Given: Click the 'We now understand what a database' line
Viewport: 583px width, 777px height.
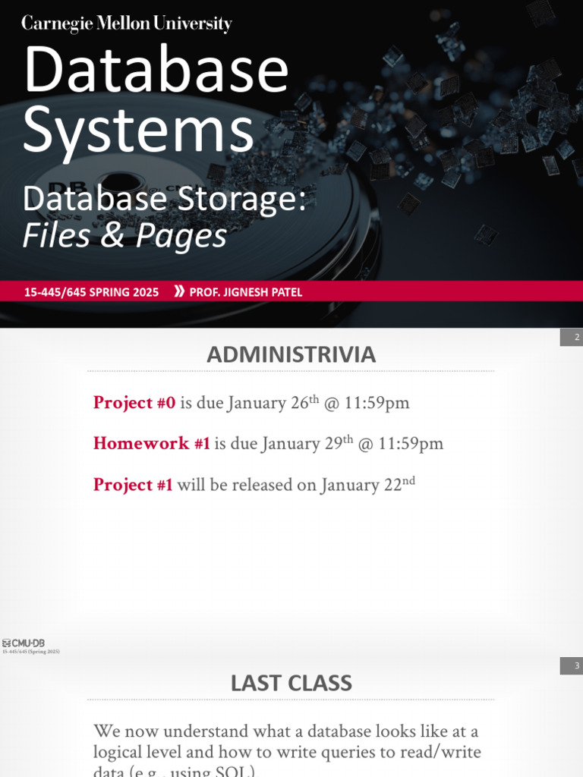Looking at the screenshot, I should [x=286, y=731].
